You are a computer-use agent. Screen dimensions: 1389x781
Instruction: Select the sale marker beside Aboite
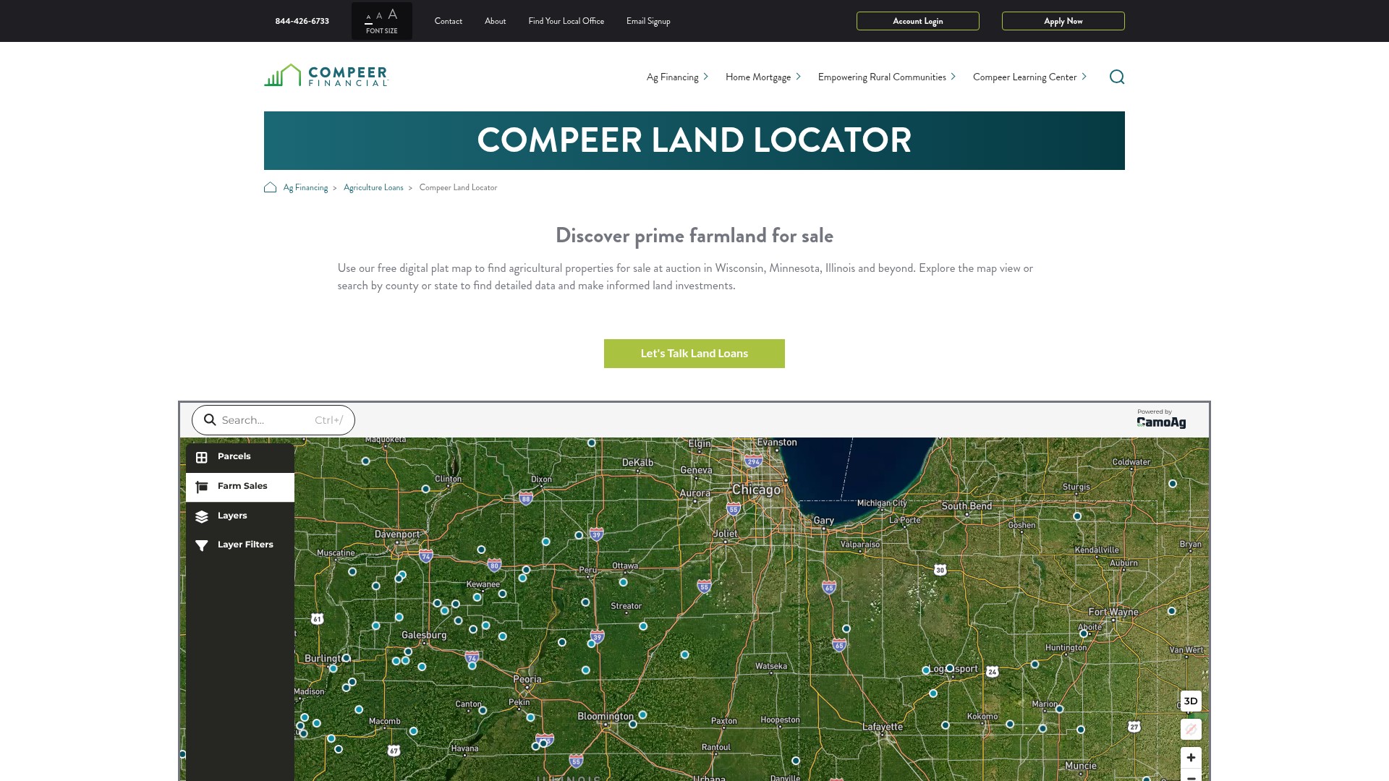[1084, 633]
